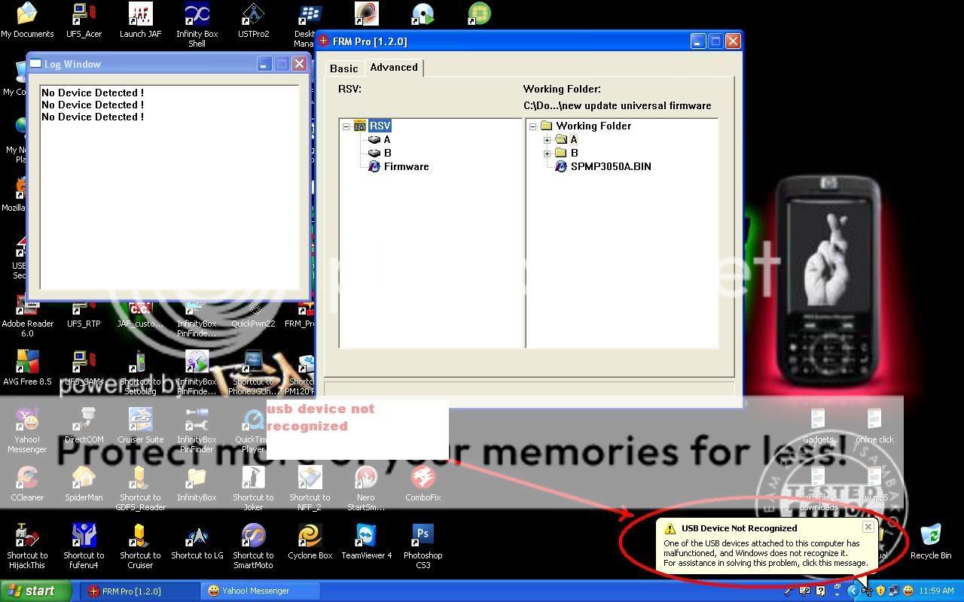Click first 'No Device Detected !' log line
The width and height of the screenshot is (964, 602).
[x=93, y=93]
